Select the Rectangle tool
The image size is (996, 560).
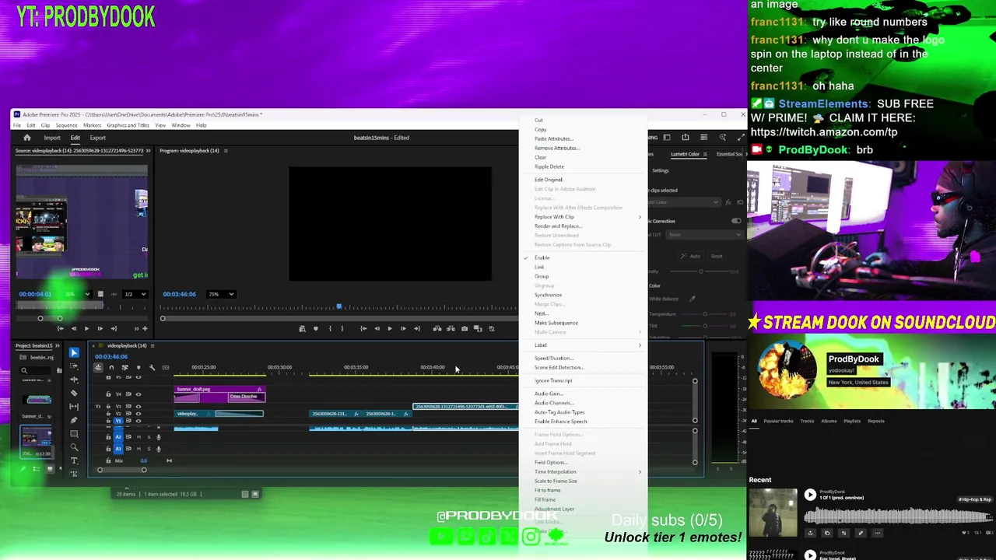(x=74, y=434)
